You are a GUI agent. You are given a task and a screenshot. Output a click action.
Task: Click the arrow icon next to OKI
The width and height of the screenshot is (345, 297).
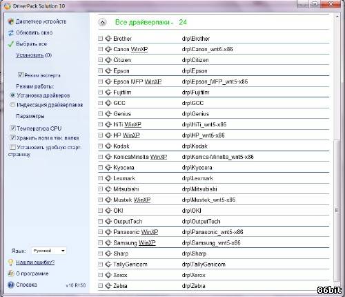(x=108, y=211)
